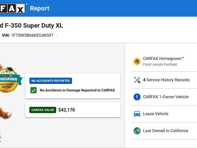Image resolution: width=197 pixels, height=148 pixels.
Task: Click the VIN: label
Action: [x=6, y=35]
